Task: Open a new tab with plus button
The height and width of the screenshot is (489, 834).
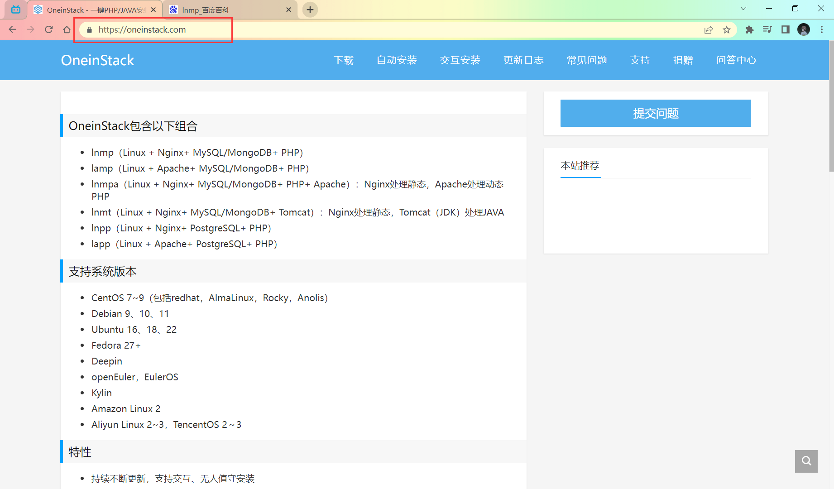Action: pos(310,10)
